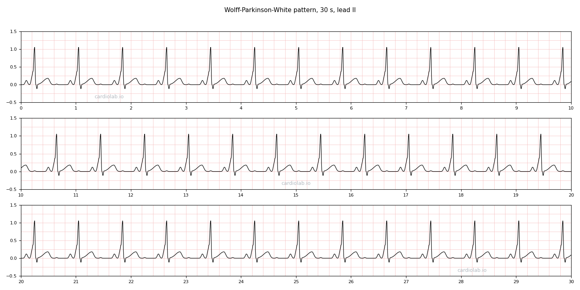Viewport: 580px width, 290px height.
Task: Click x-axis tick label 5 on top strip
Action: pos(296,108)
